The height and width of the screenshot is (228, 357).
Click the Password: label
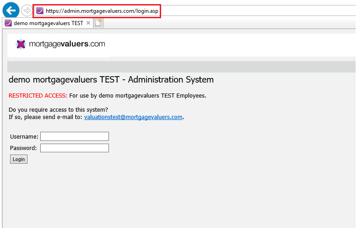tap(23, 148)
